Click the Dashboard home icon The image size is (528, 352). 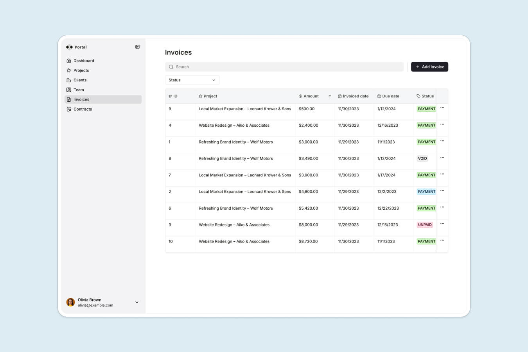(x=69, y=61)
